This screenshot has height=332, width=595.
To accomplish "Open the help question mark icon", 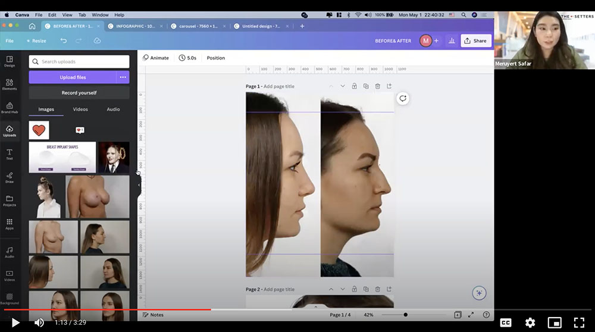I will [x=486, y=315].
